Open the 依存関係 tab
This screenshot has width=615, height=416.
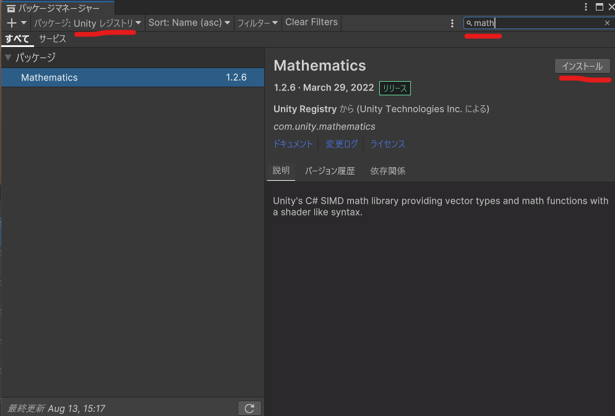click(x=388, y=171)
